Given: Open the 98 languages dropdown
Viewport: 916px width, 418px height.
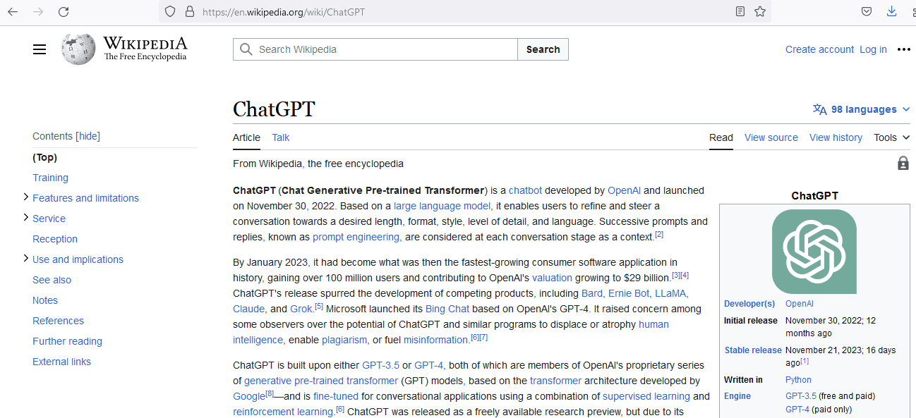Looking at the screenshot, I should (862, 109).
